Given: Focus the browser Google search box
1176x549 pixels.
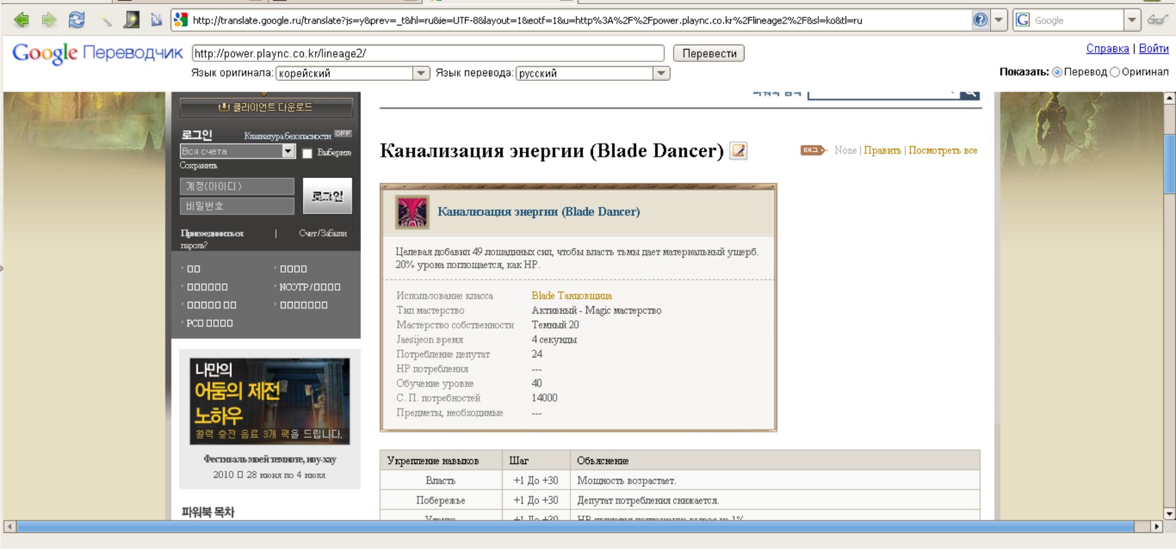Looking at the screenshot, I should point(1077,20).
